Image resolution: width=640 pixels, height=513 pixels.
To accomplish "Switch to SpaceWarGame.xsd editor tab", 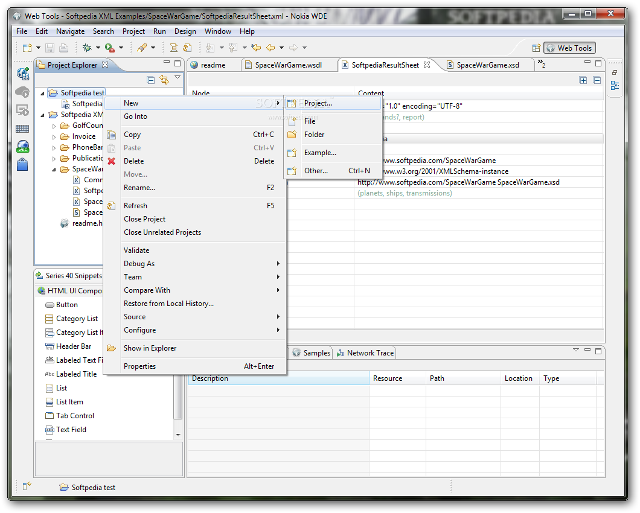I will click(488, 65).
